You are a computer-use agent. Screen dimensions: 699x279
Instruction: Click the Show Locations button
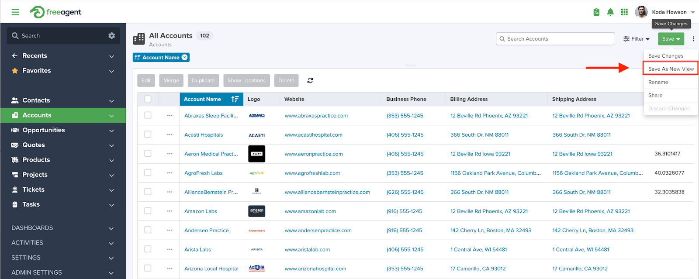[x=246, y=80]
